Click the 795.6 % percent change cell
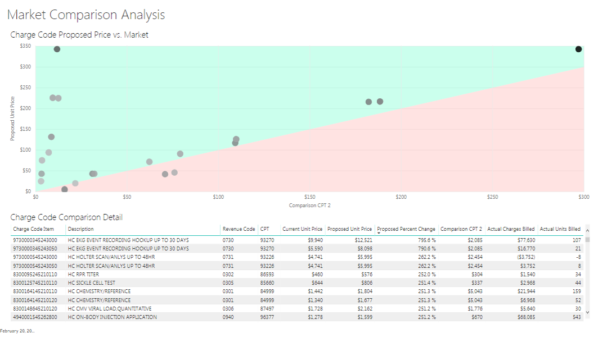Viewport: 594px width, 342px height. [x=427, y=240]
